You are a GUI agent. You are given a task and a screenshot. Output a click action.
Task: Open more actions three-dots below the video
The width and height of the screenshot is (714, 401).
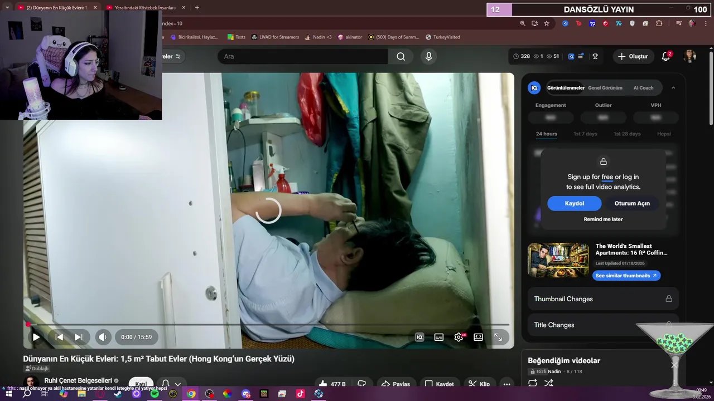click(506, 384)
